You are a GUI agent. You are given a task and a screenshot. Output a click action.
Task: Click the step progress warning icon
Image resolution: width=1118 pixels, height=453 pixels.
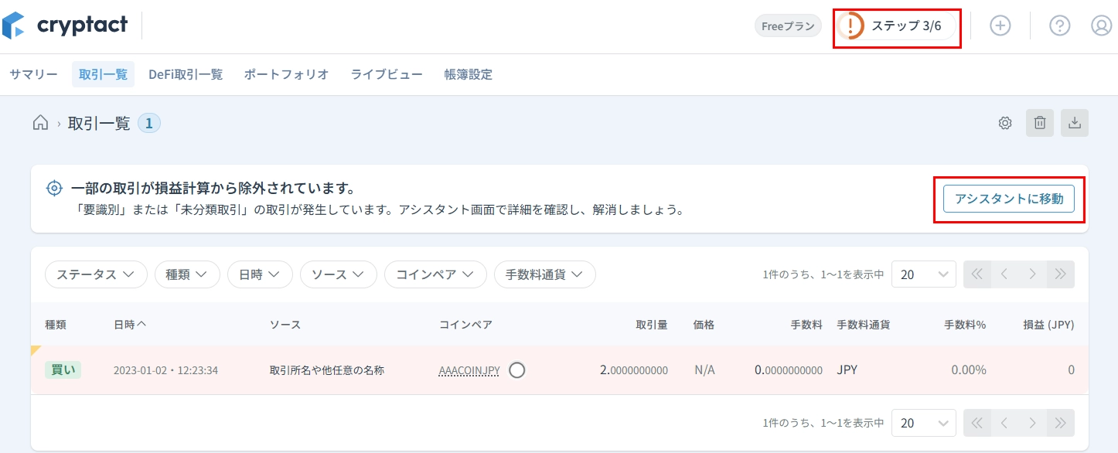[x=850, y=26]
